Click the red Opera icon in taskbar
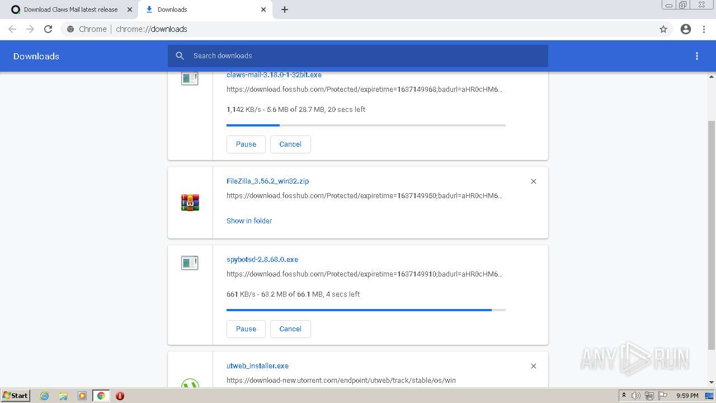 pyautogui.click(x=120, y=396)
